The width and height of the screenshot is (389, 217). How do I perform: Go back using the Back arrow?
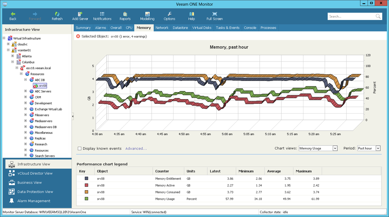point(13,16)
